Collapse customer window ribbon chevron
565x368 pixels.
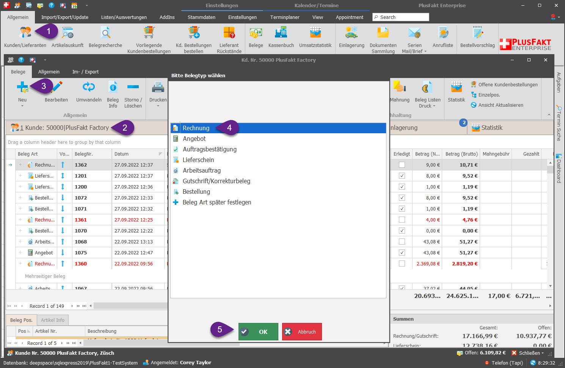coord(549,115)
